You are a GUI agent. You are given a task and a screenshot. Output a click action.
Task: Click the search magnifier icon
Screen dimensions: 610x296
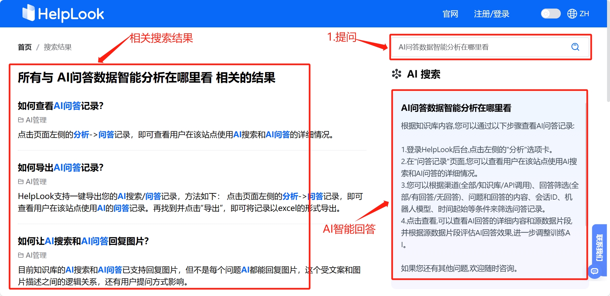(x=575, y=47)
